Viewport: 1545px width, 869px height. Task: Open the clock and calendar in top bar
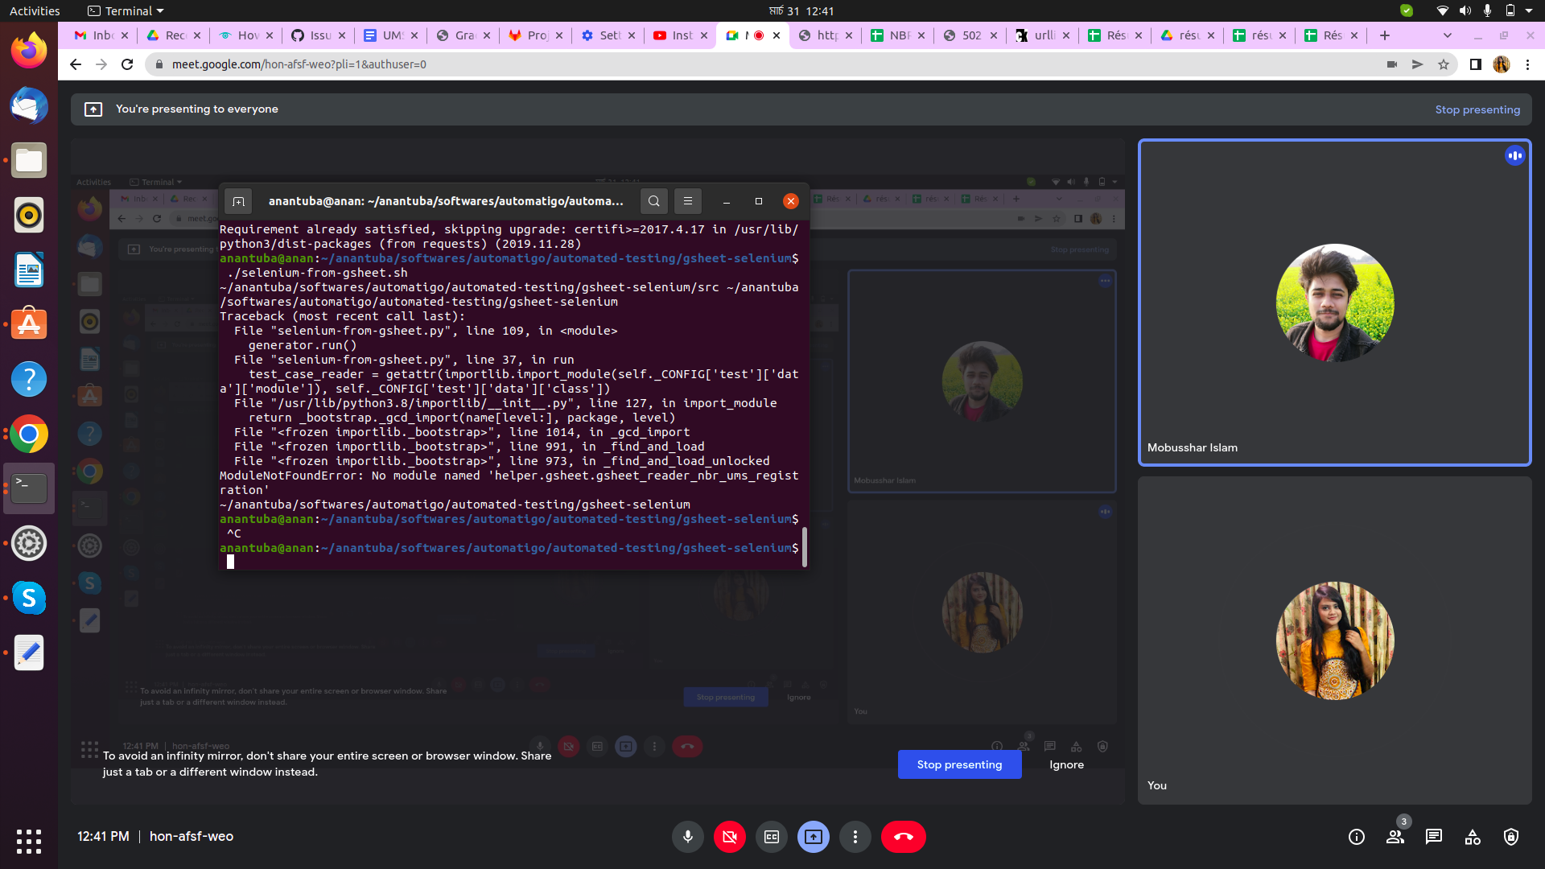tap(801, 10)
